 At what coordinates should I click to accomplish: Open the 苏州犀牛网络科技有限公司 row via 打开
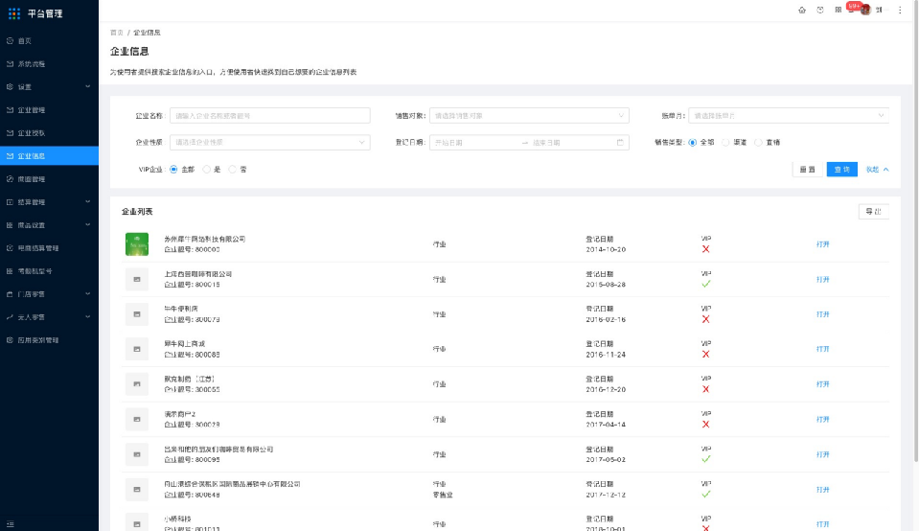click(x=823, y=244)
